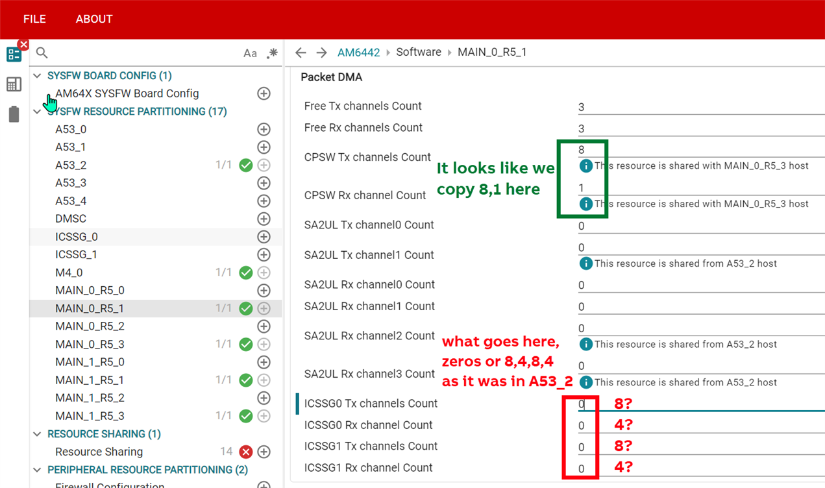This screenshot has height=488, width=825.
Task: Add a MAIN_1_R5_2 instance
Action: click(264, 398)
